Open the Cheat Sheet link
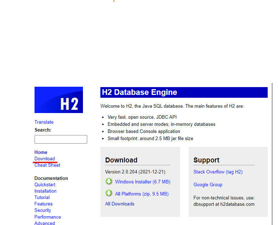Viewport: 278px width, 225px height. pyautogui.click(x=47, y=165)
